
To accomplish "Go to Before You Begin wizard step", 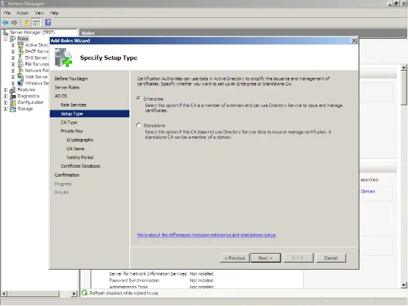I will coord(71,78).
